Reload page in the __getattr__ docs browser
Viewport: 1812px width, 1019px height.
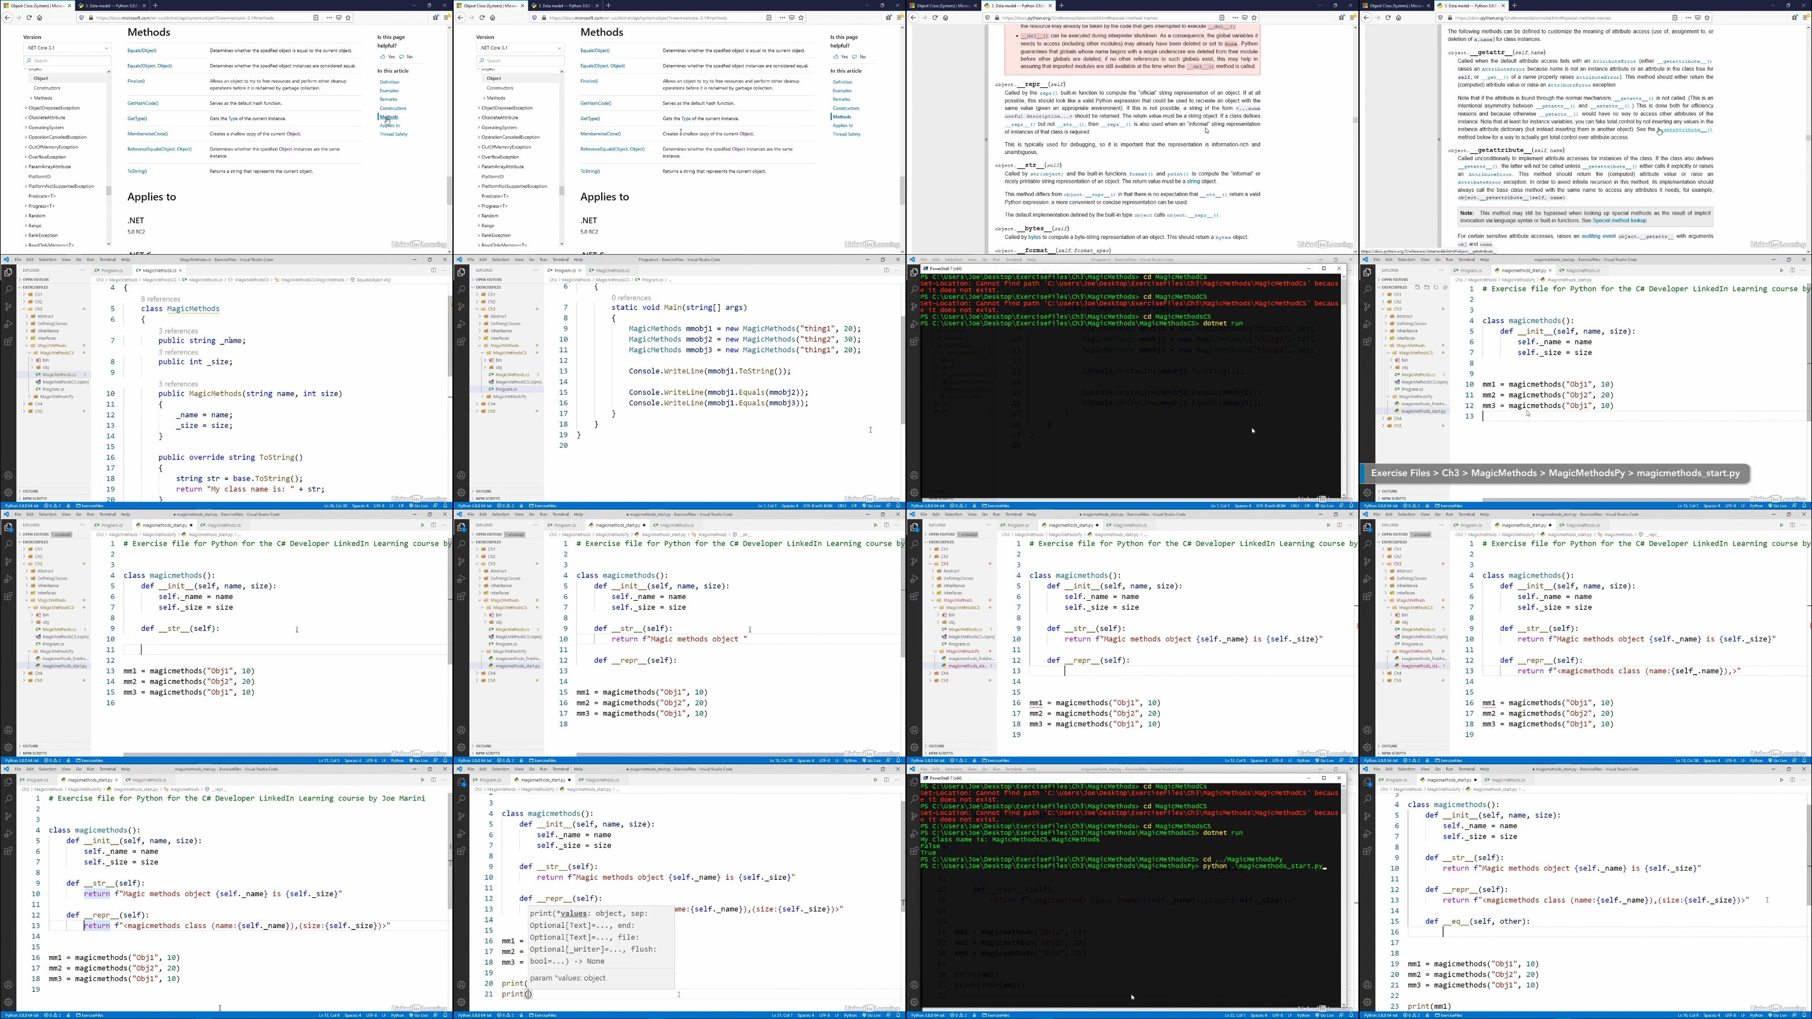tap(1388, 18)
